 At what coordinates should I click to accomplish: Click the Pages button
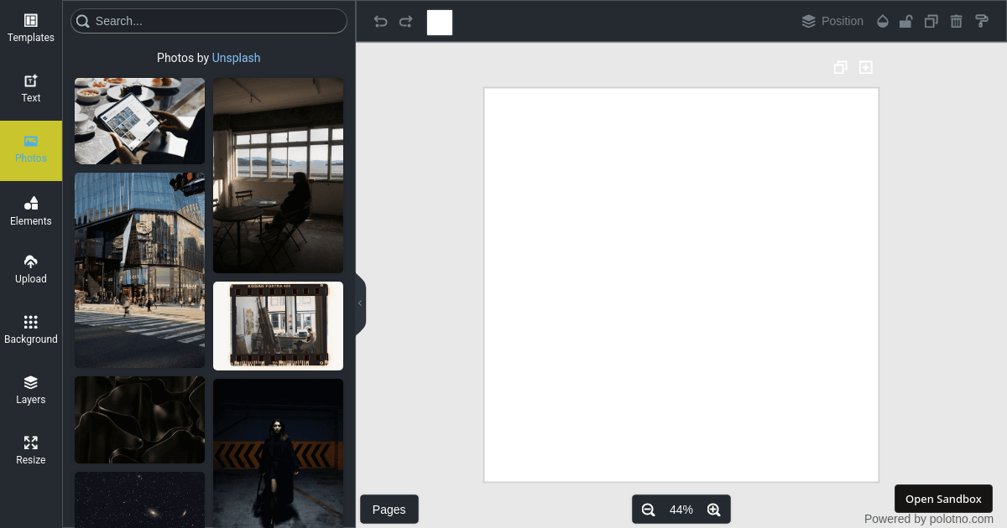tap(389, 510)
